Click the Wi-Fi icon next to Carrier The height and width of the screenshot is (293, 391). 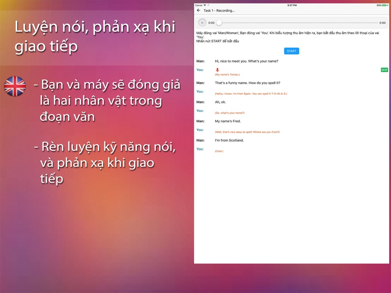click(x=205, y=5)
